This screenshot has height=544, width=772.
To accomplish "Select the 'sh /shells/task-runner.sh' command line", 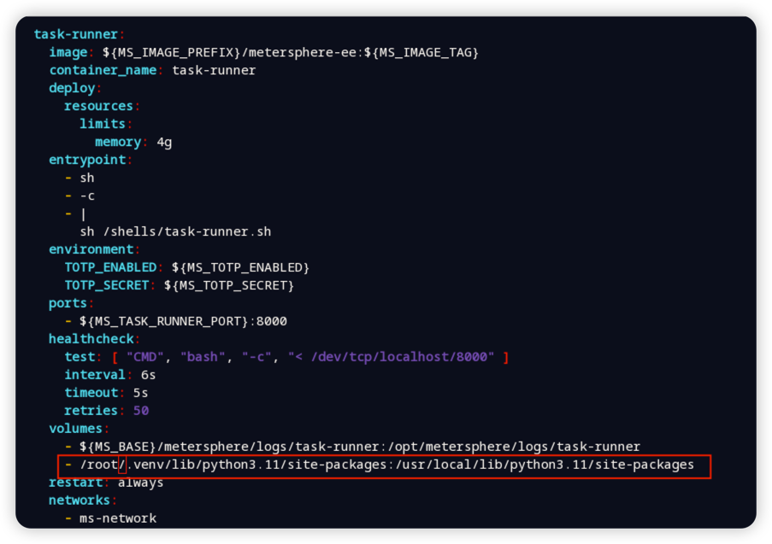I will point(175,231).
